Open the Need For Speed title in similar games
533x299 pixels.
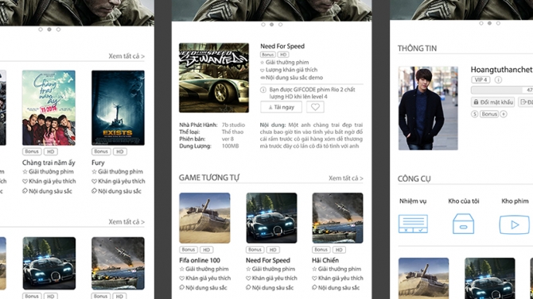[268, 260]
